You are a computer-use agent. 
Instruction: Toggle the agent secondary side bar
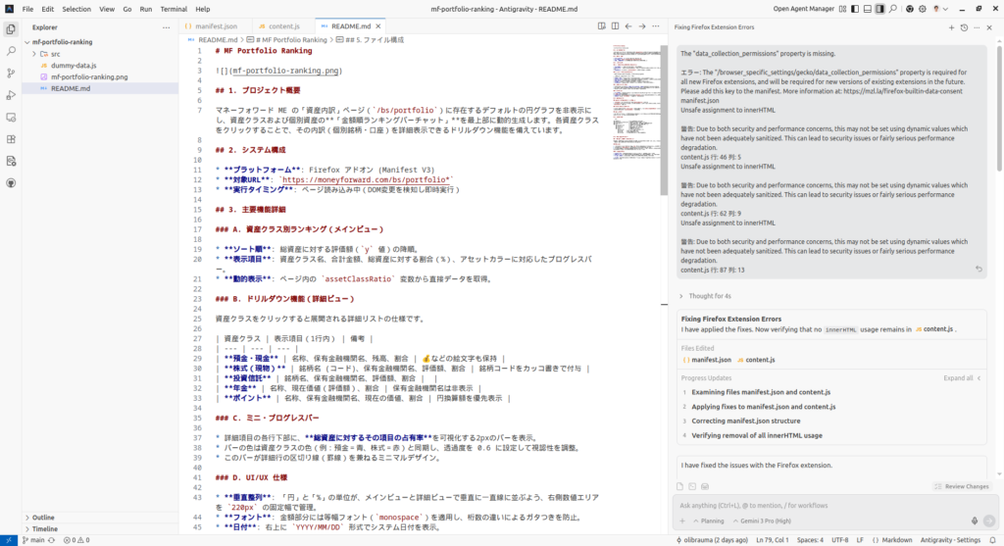pos(879,9)
